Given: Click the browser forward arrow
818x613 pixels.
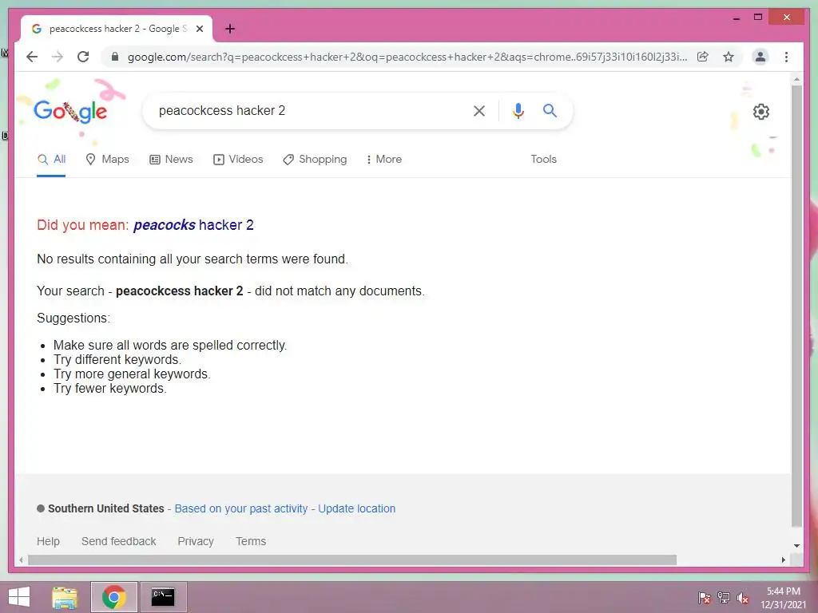Looking at the screenshot, I should pos(58,57).
